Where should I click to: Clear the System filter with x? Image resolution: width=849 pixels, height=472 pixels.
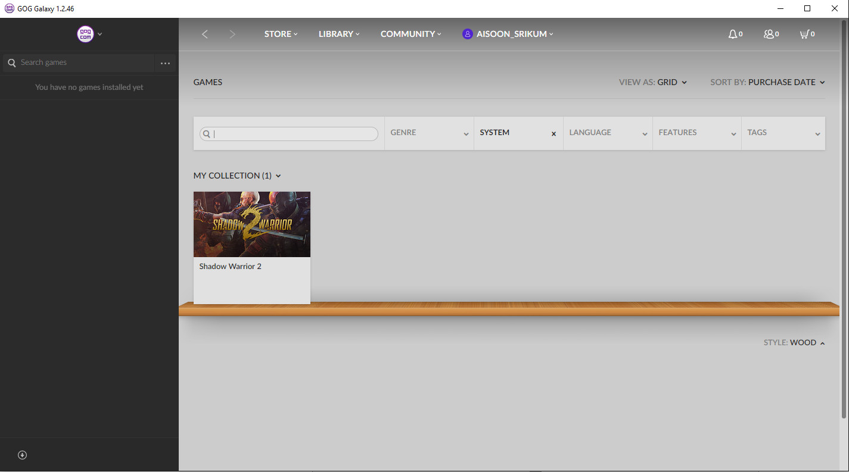pyautogui.click(x=553, y=134)
